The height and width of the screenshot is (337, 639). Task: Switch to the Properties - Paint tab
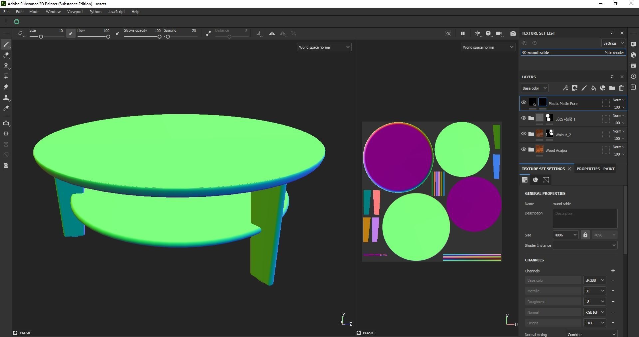point(595,168)
